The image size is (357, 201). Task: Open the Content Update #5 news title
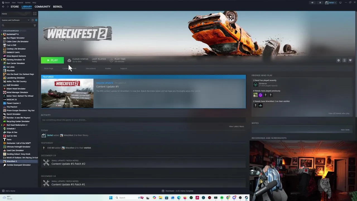tap(107, 87)
